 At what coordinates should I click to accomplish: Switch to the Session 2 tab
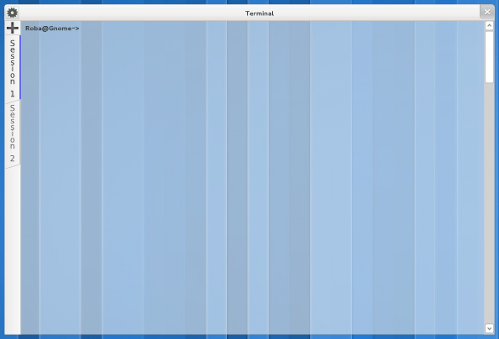(13, 133)
